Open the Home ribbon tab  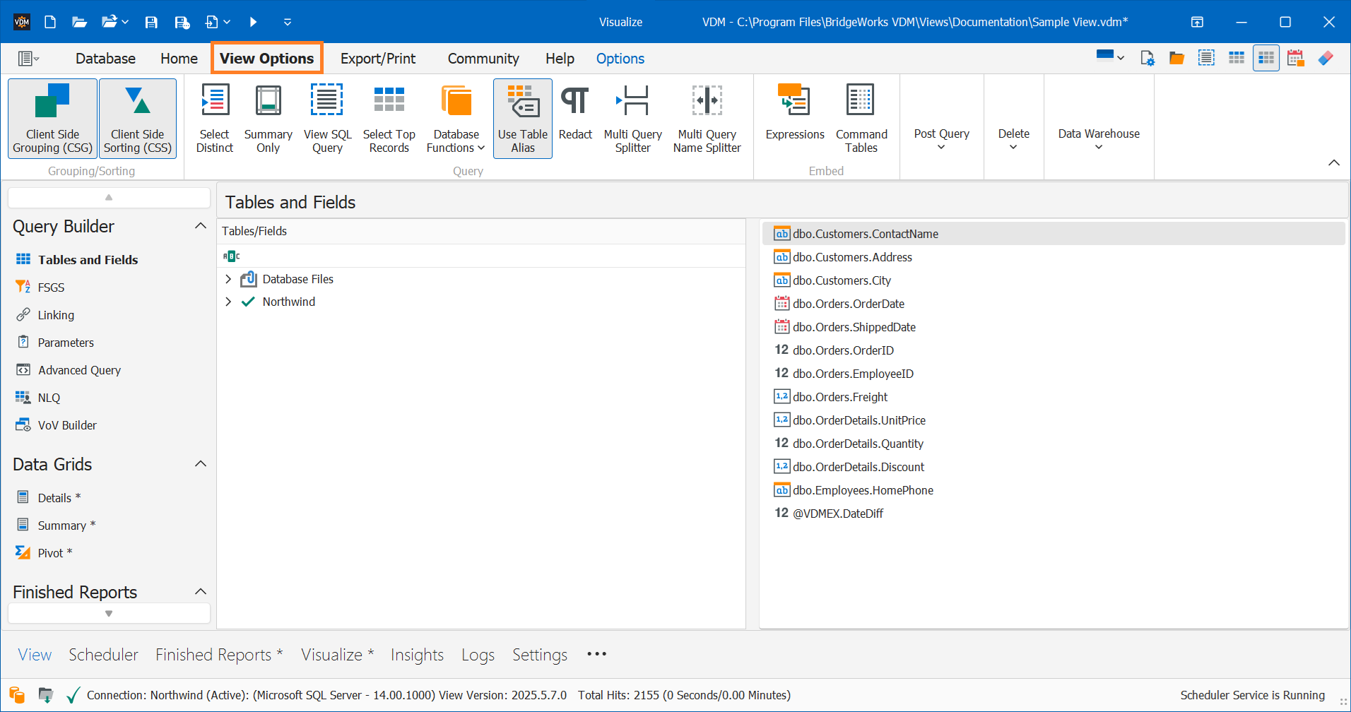click(179, 59)
